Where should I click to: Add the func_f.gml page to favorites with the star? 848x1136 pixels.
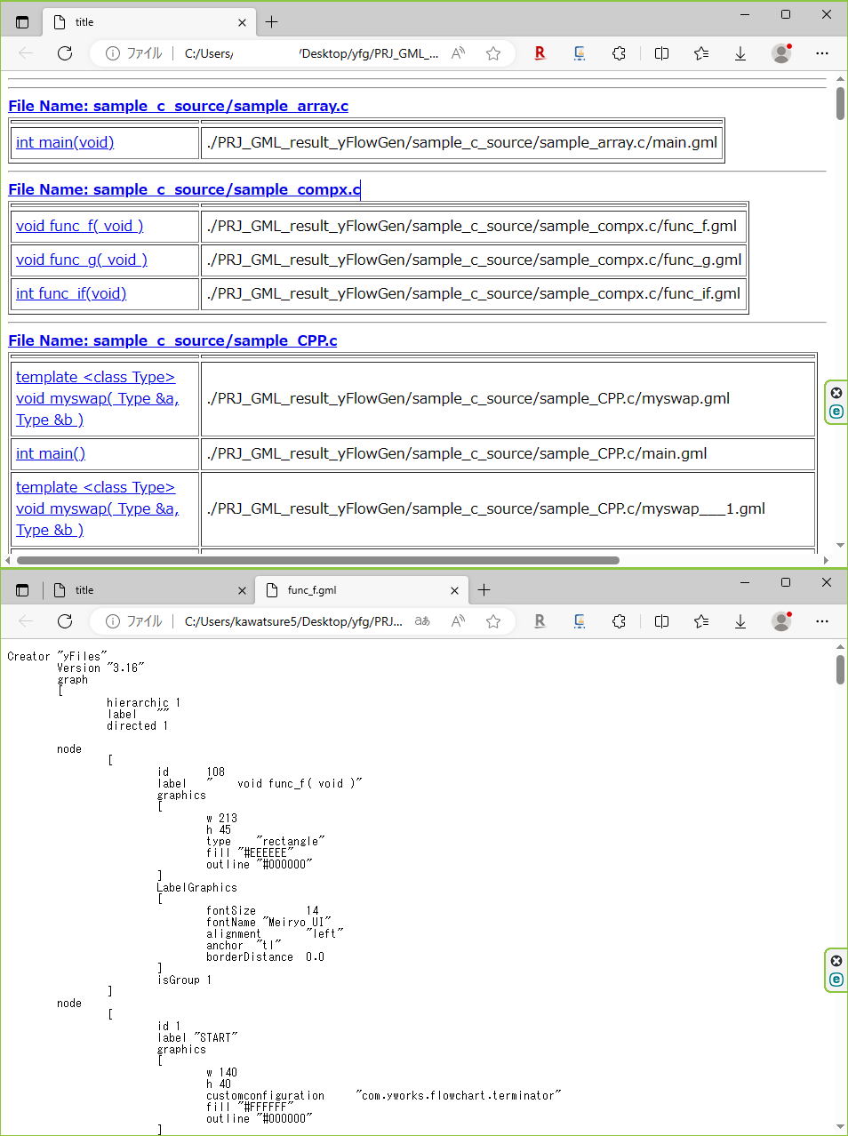pos(493,621)
